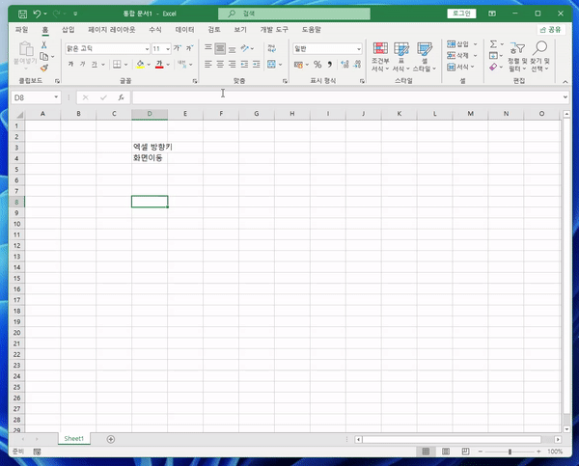Align text right
Screen dimensions: 579x466
coord(232,65)
